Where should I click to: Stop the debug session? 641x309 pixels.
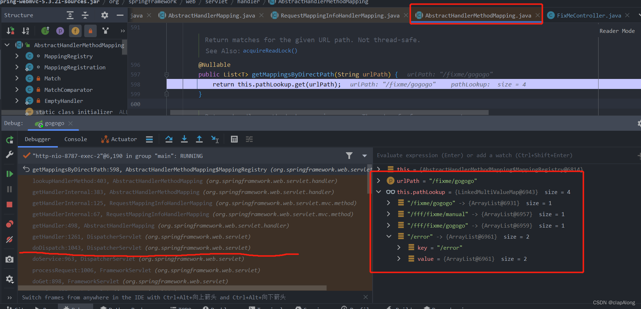click(10, 205)
